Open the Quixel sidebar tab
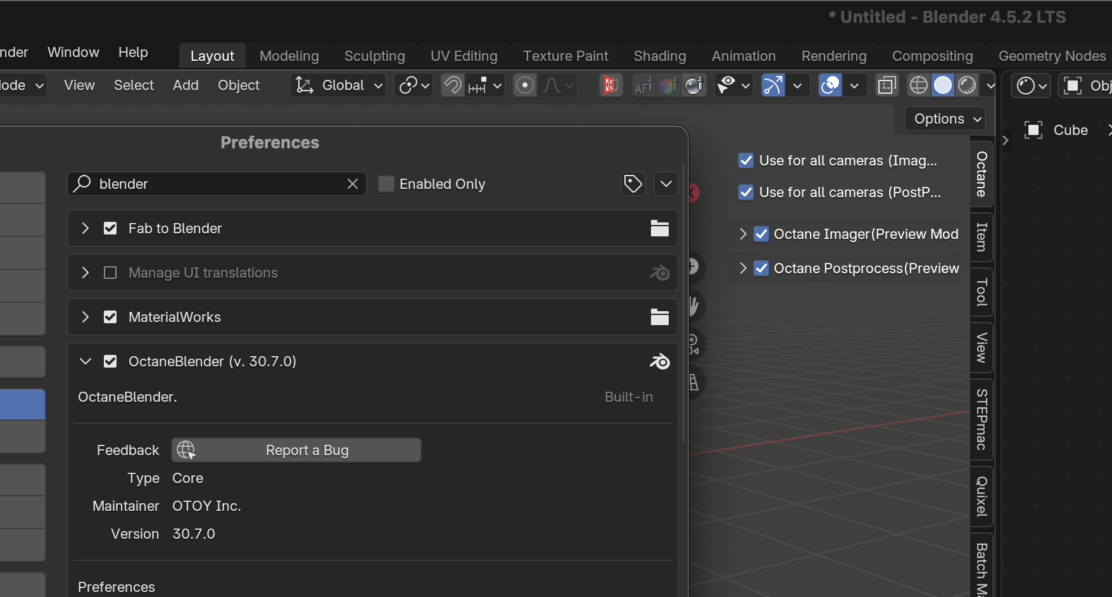Screen dimensions: 1112x597 pos(982,496)
